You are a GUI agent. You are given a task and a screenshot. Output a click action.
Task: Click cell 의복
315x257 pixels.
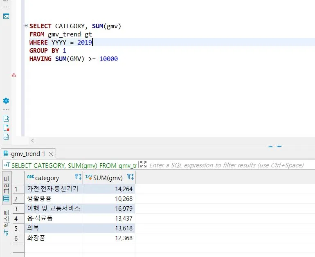54,228
